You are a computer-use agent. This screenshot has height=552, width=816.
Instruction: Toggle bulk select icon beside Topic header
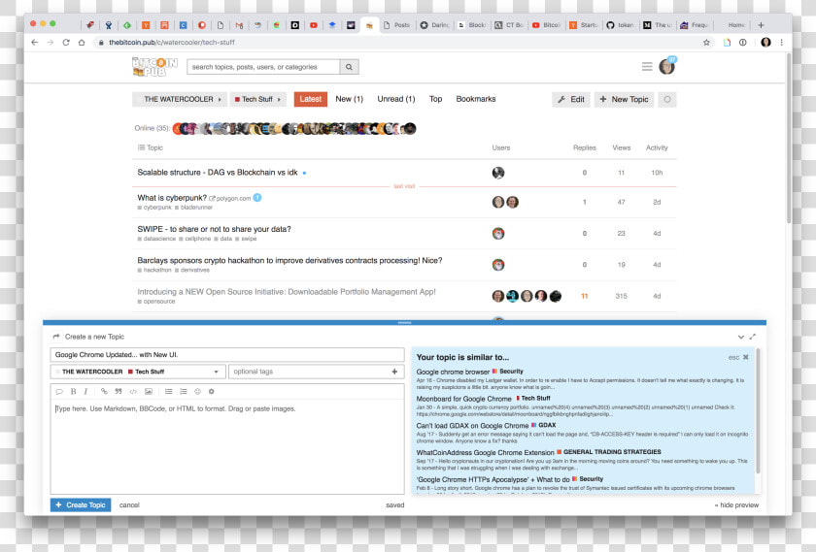[x=141, y=147]
